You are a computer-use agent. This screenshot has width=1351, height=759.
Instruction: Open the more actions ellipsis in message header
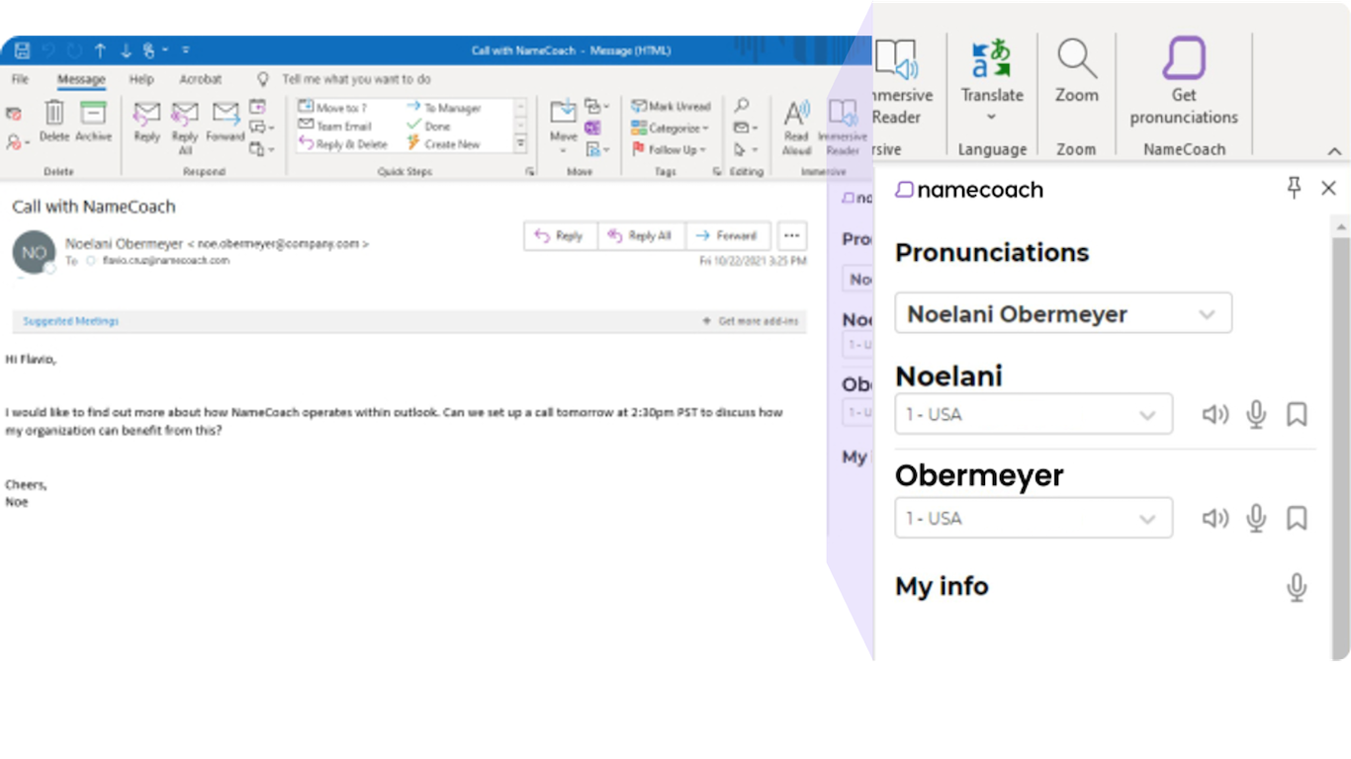(791, 235)
